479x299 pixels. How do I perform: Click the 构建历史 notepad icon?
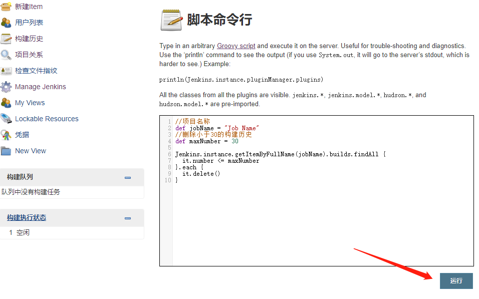tap(6, 39)
